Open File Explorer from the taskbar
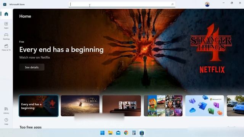244x137 pixels. tap(110, 133)
